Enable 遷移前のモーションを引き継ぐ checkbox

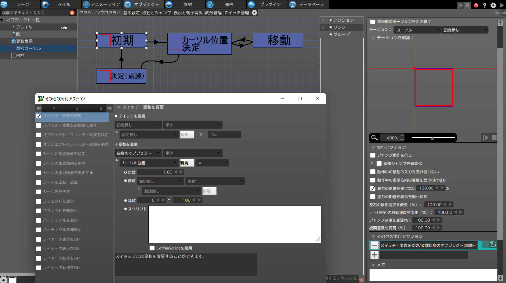373,21
